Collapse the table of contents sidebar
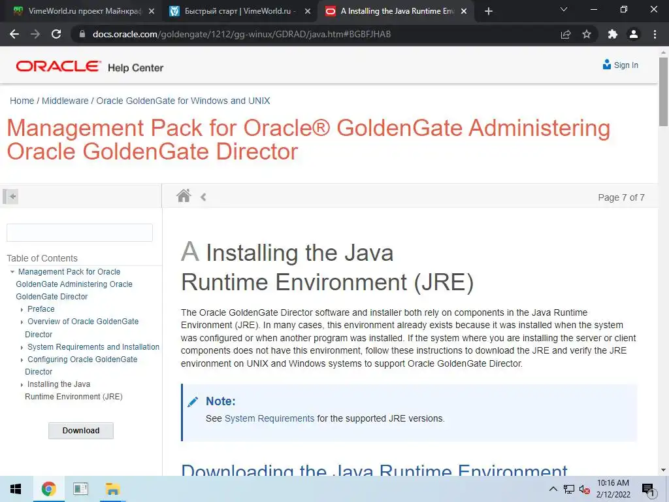Screen dimensions: 669x502 [10, 197]
